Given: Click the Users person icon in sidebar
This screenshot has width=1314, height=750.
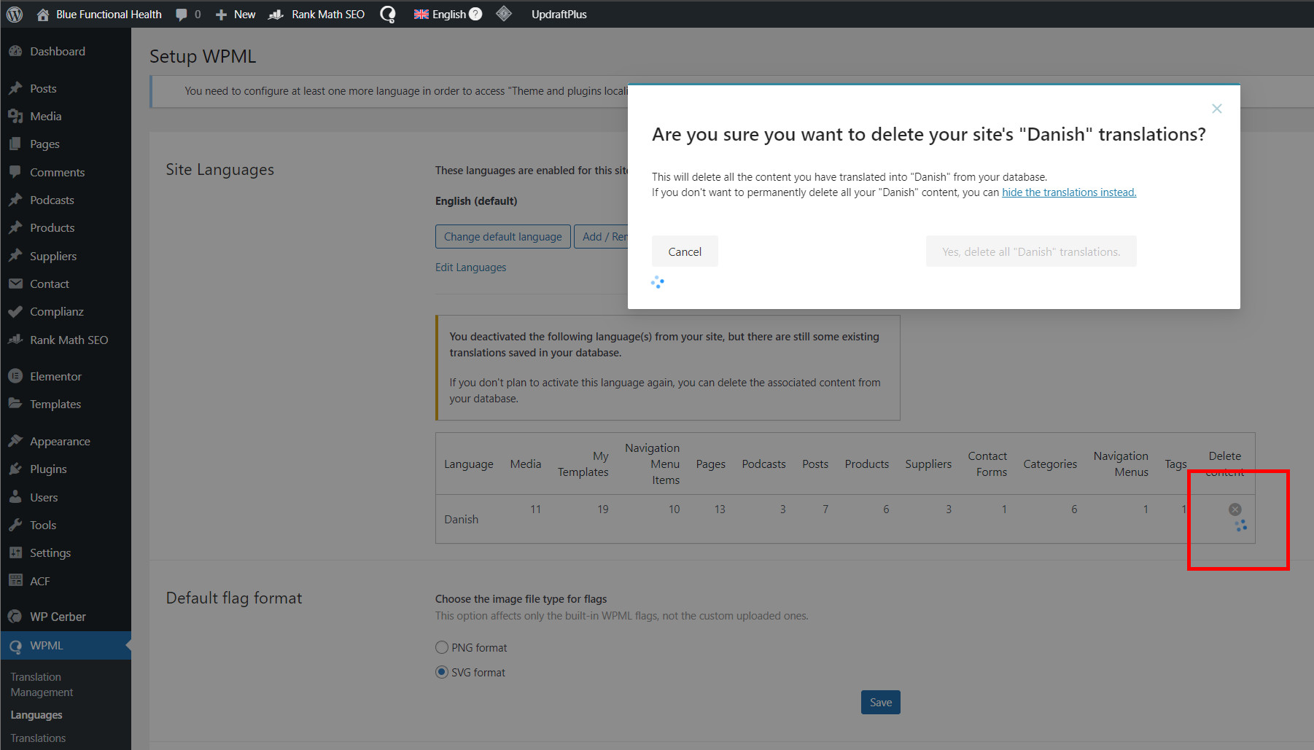Looking at the screenshot, I should click(15, 497).
